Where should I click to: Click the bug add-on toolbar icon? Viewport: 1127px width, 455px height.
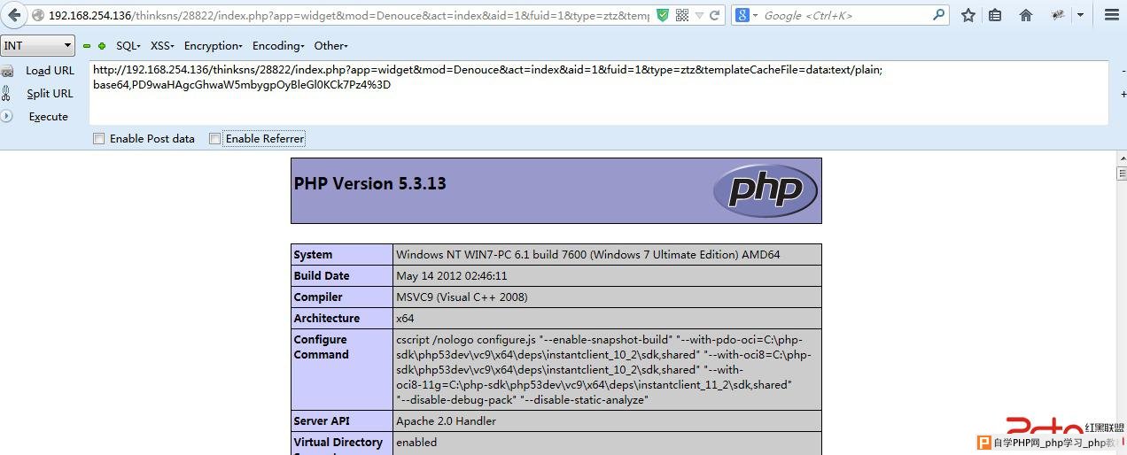point(1057,15)
